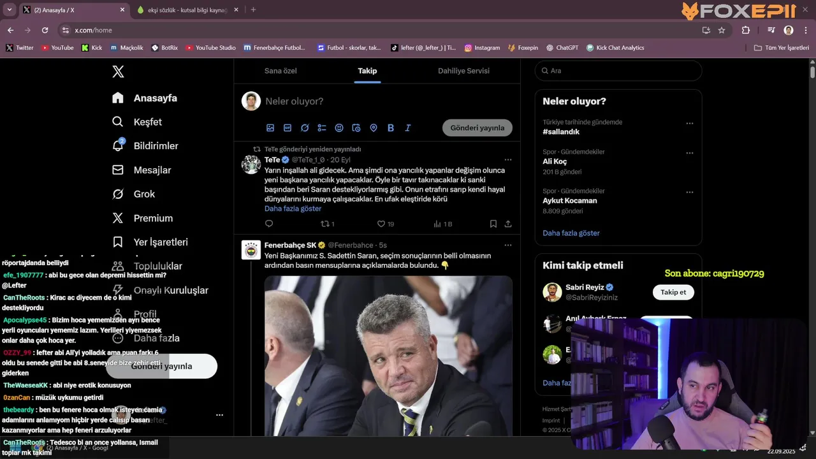Bookmark this page with the star

[722, 30]
